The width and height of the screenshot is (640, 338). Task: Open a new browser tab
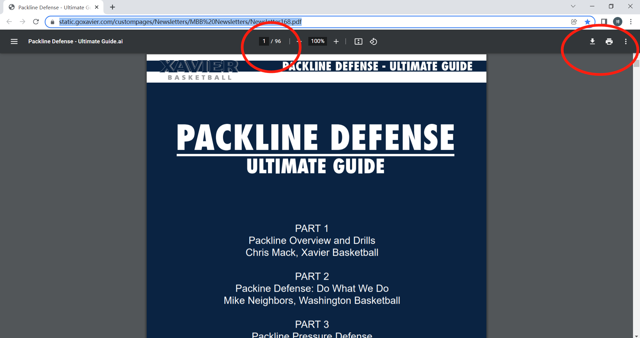(x=112, y=7)
